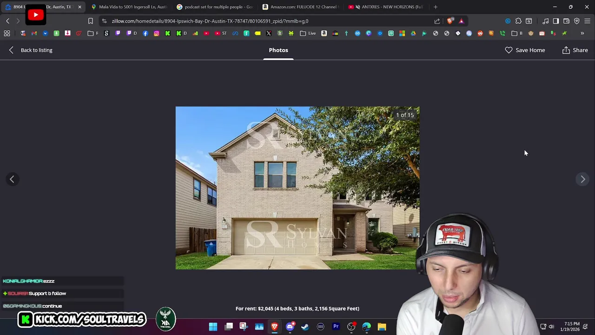The width and height of the screenshot is (595, 335).
Task: Go to the next listing photo
Action: tap(582, 179)
